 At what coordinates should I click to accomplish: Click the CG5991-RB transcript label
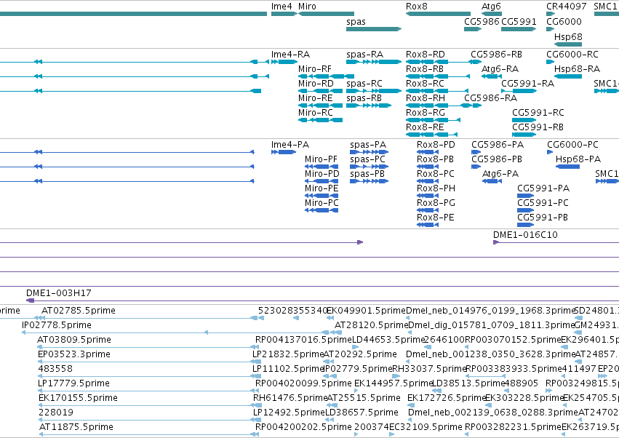click(538, 127)
